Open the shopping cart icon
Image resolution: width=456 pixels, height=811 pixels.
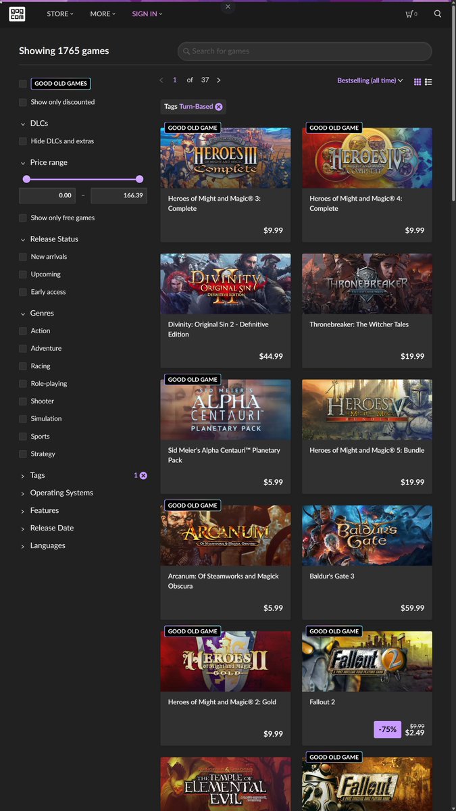pos(411,14)
